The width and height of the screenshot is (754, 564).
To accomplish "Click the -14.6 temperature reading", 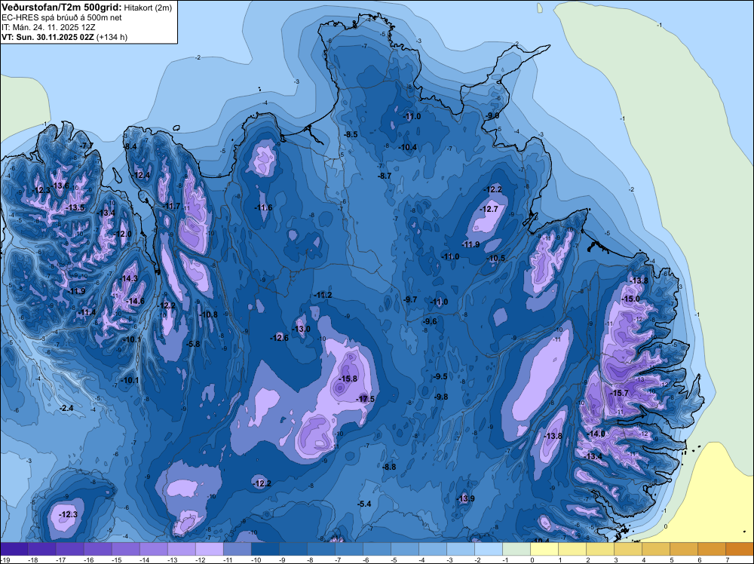I will click(x=135, y=302).
